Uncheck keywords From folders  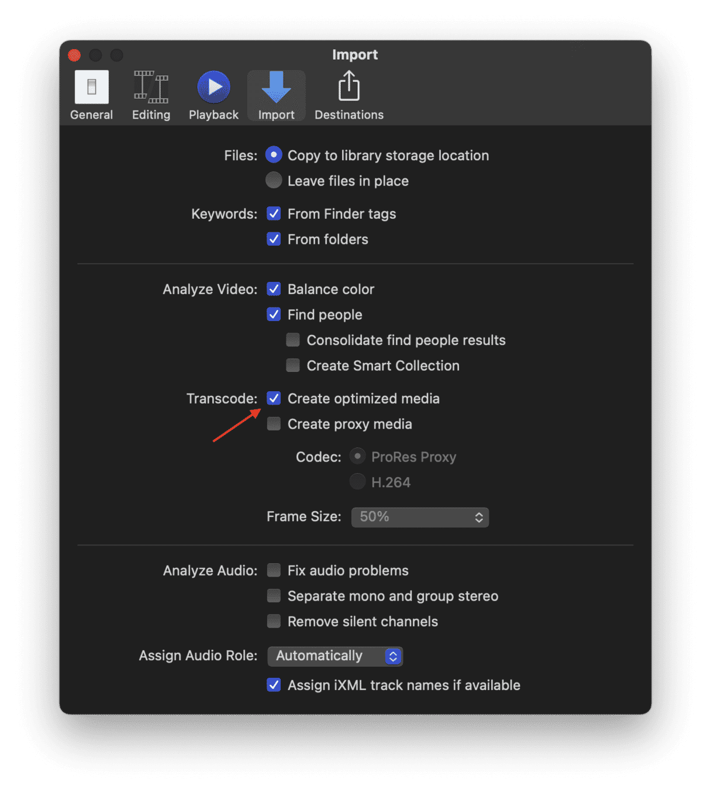click(x=274, y=239)
